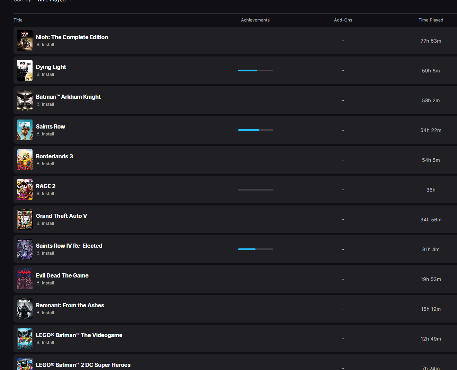Install Nioh: The Complete Edition
This screenshot has width=457, height=370.
pos(45,45)
